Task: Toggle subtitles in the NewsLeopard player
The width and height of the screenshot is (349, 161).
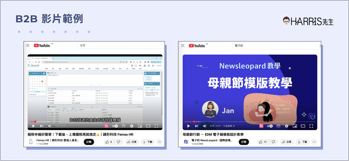Action: 278,126
